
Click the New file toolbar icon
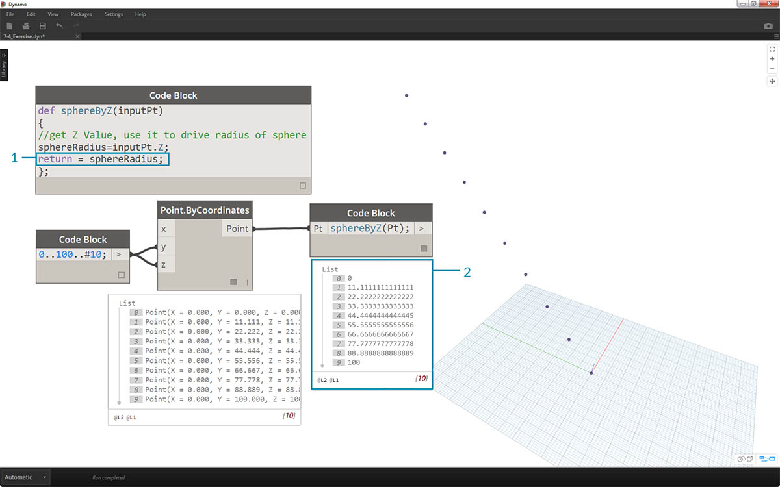coord(10,26)
